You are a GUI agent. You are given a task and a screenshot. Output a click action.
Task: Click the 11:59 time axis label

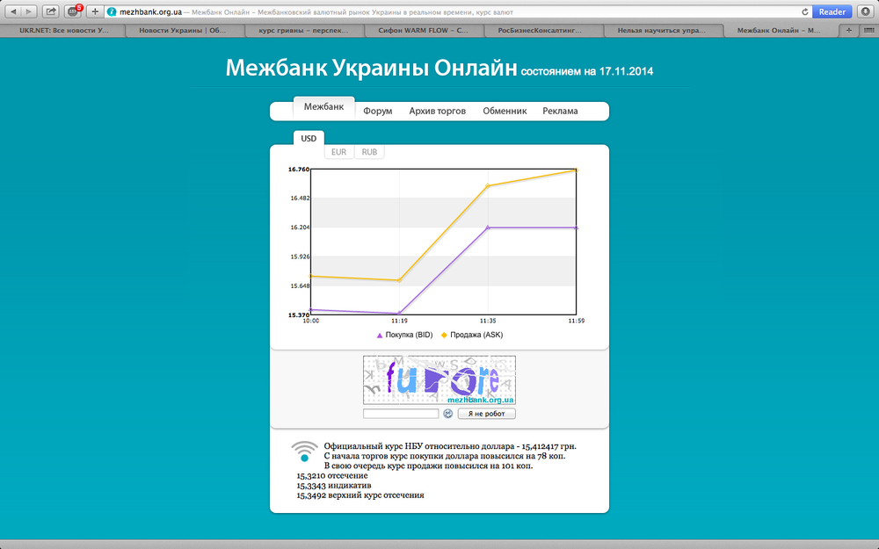pyautogui.click(x=577, y=321)
